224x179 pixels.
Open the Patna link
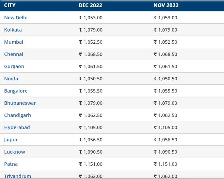point(11,164)
